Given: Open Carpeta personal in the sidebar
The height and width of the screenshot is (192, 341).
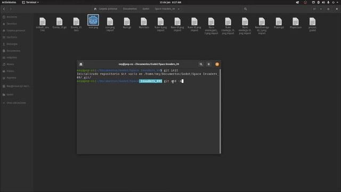Looking at the screenshot, I should [x=14, y=30].
